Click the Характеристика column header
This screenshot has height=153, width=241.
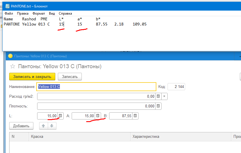click(181, 137)
